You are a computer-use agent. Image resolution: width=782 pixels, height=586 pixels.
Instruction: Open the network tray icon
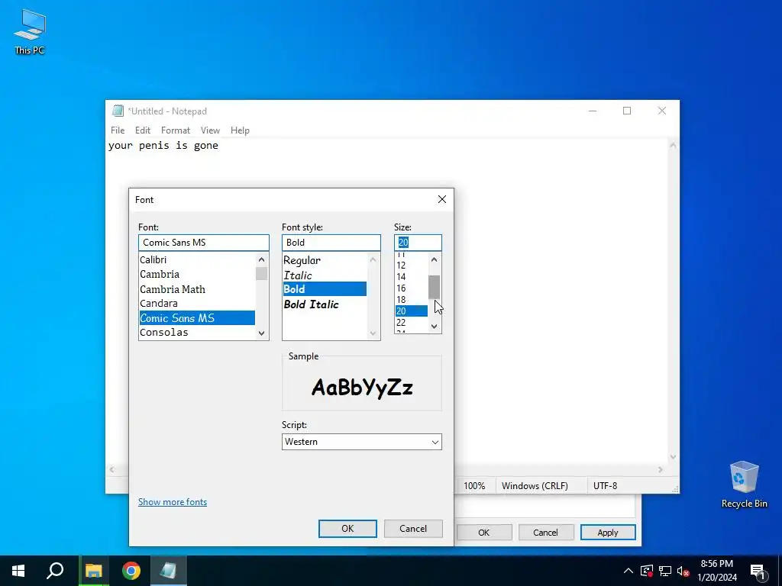pyautogui.click(x=665, y=571)
